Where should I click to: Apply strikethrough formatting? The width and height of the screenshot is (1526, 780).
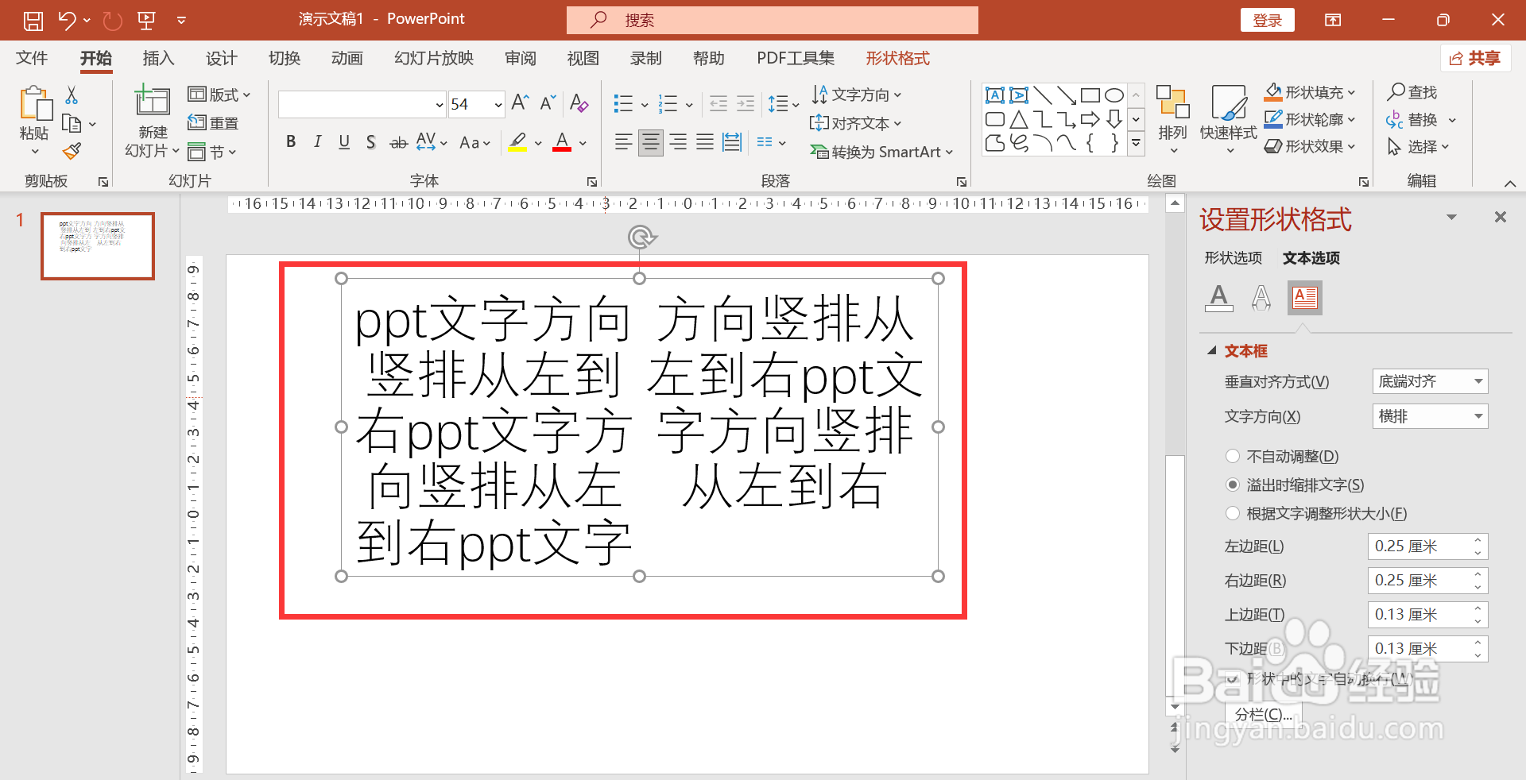[398, 143]
